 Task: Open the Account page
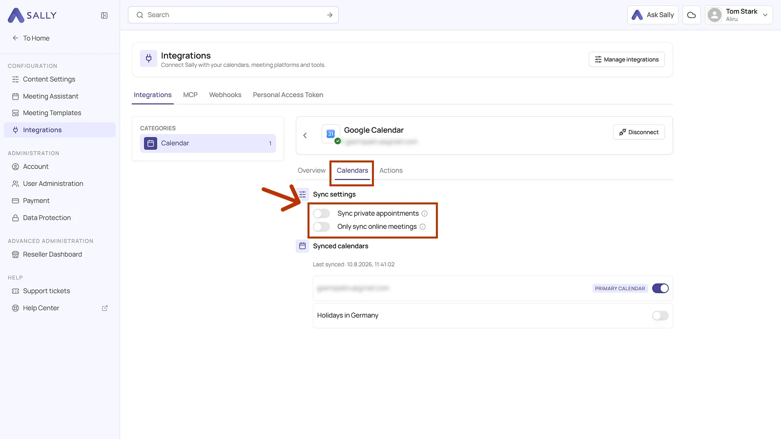60,167
